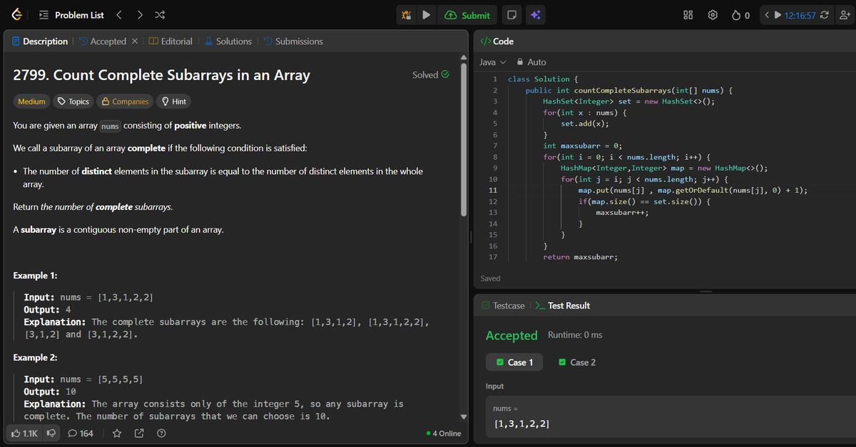Open the settings gear icon

click(712, 15)
